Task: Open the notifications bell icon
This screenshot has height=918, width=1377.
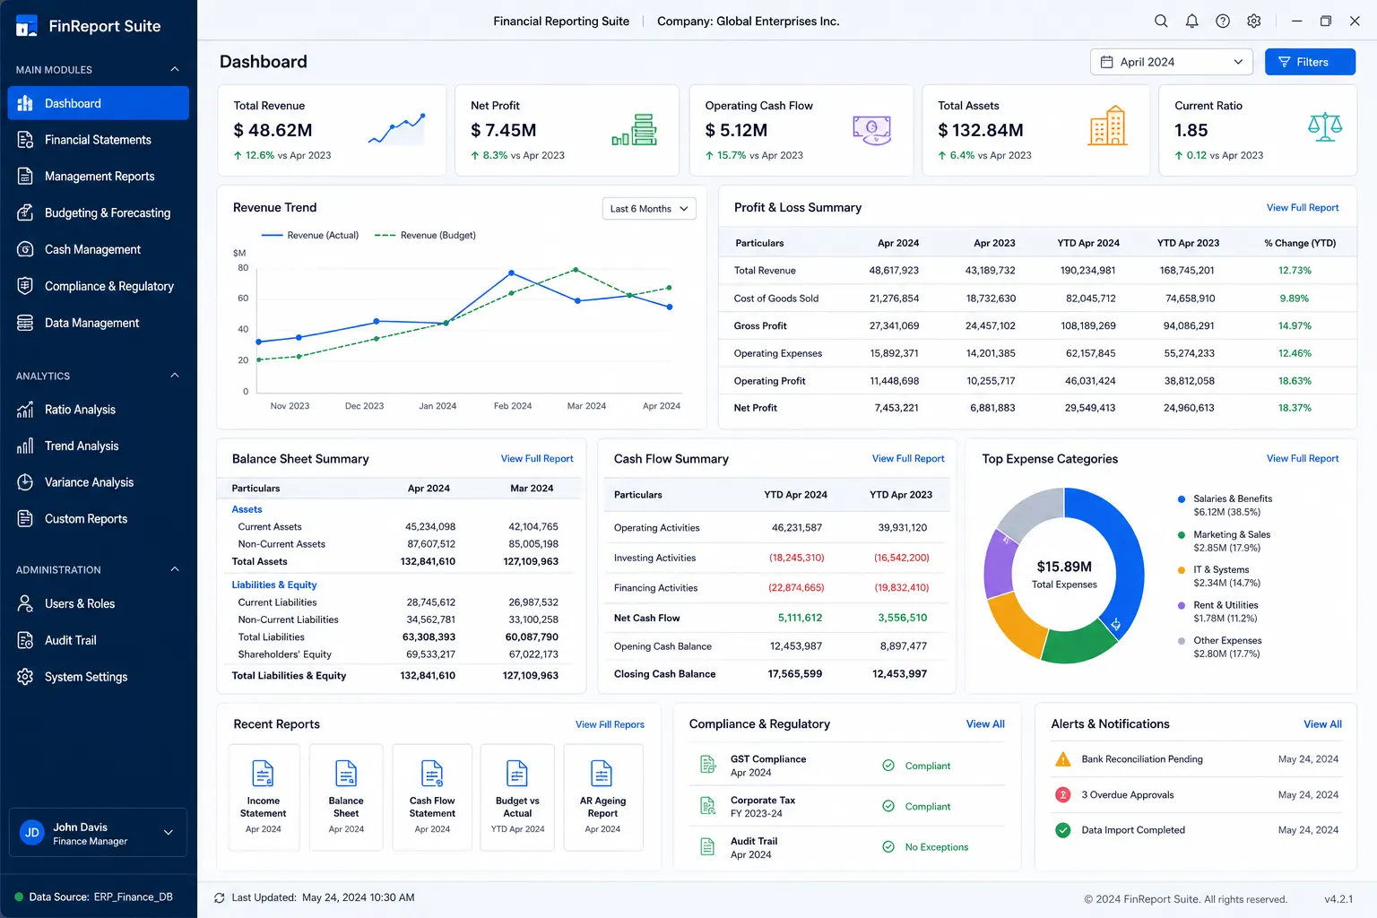Action: click(x=1191, y=21)
